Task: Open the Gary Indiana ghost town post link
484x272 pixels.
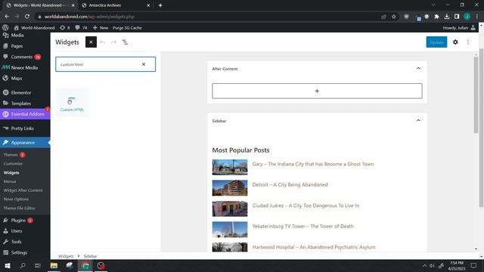Action: 313,164
